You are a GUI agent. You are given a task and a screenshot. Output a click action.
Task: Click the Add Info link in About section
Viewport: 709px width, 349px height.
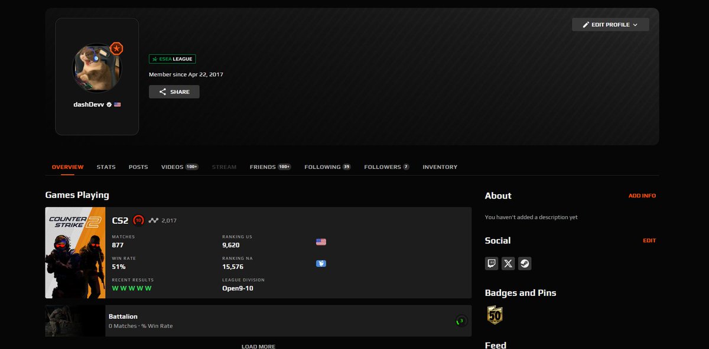tap(642, 195)
